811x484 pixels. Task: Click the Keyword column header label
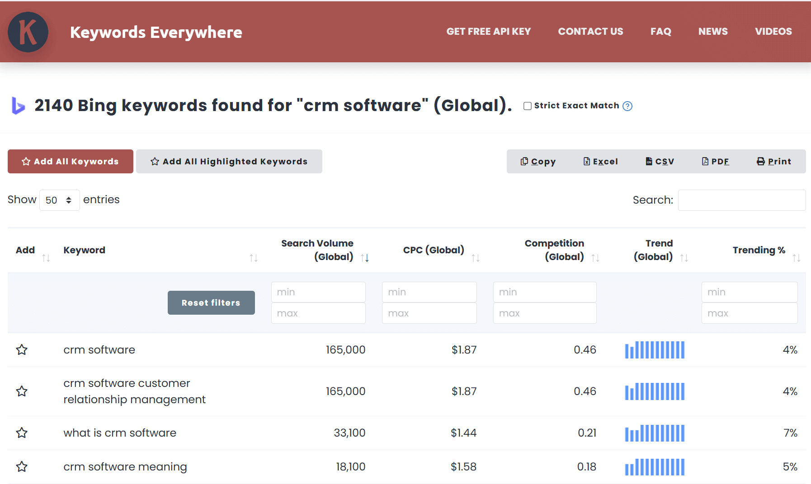84,250
